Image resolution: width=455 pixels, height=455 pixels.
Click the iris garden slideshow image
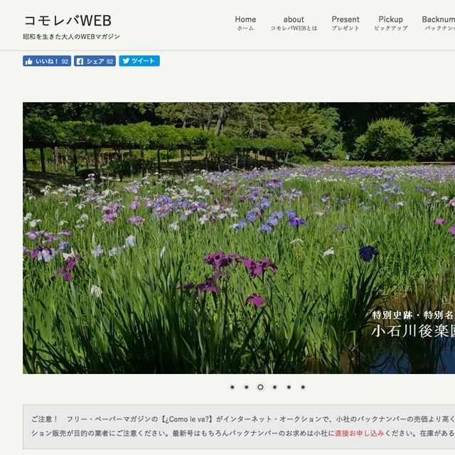click(239, 238)
